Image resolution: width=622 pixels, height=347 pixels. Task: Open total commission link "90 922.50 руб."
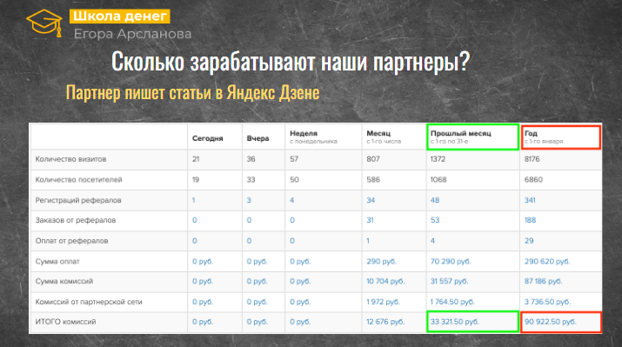point(550,322)
